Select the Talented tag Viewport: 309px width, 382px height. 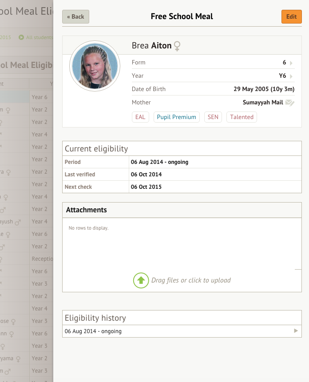pos(242,117)
